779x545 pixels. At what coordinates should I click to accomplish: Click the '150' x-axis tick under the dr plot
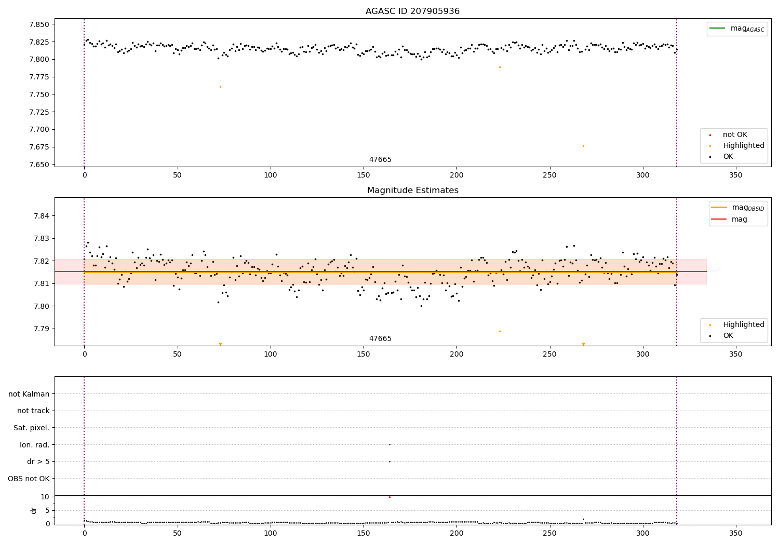[364, 533]
